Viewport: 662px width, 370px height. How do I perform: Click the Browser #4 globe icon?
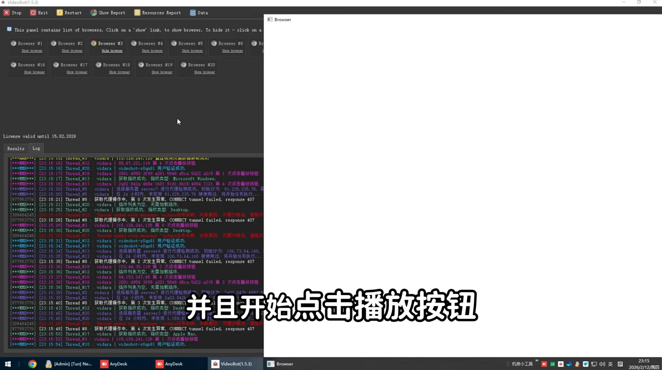133,43
